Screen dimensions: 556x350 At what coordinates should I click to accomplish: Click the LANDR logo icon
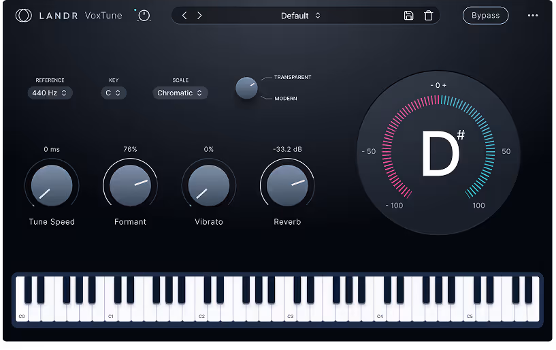(x=23, y=16)
